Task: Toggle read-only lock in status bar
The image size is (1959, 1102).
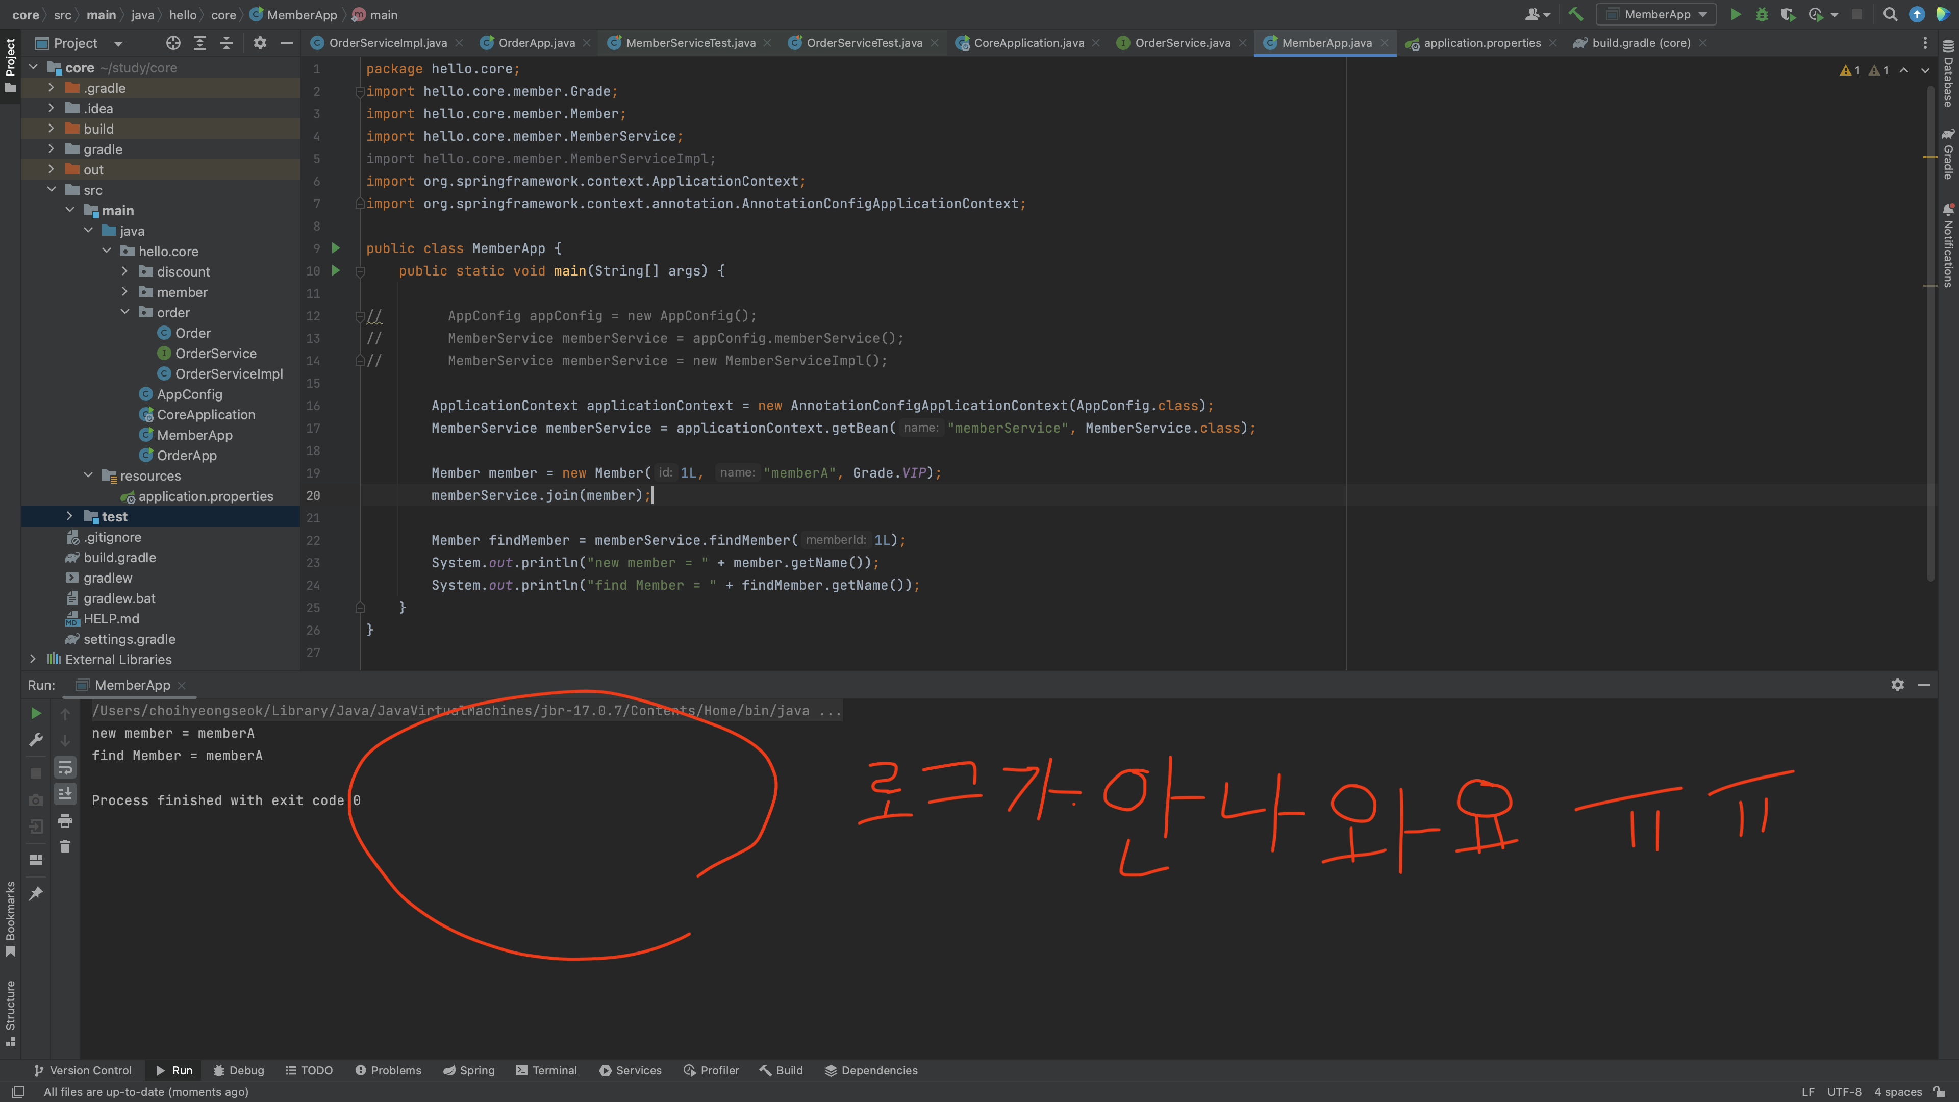Action: coord(1939,1091)
